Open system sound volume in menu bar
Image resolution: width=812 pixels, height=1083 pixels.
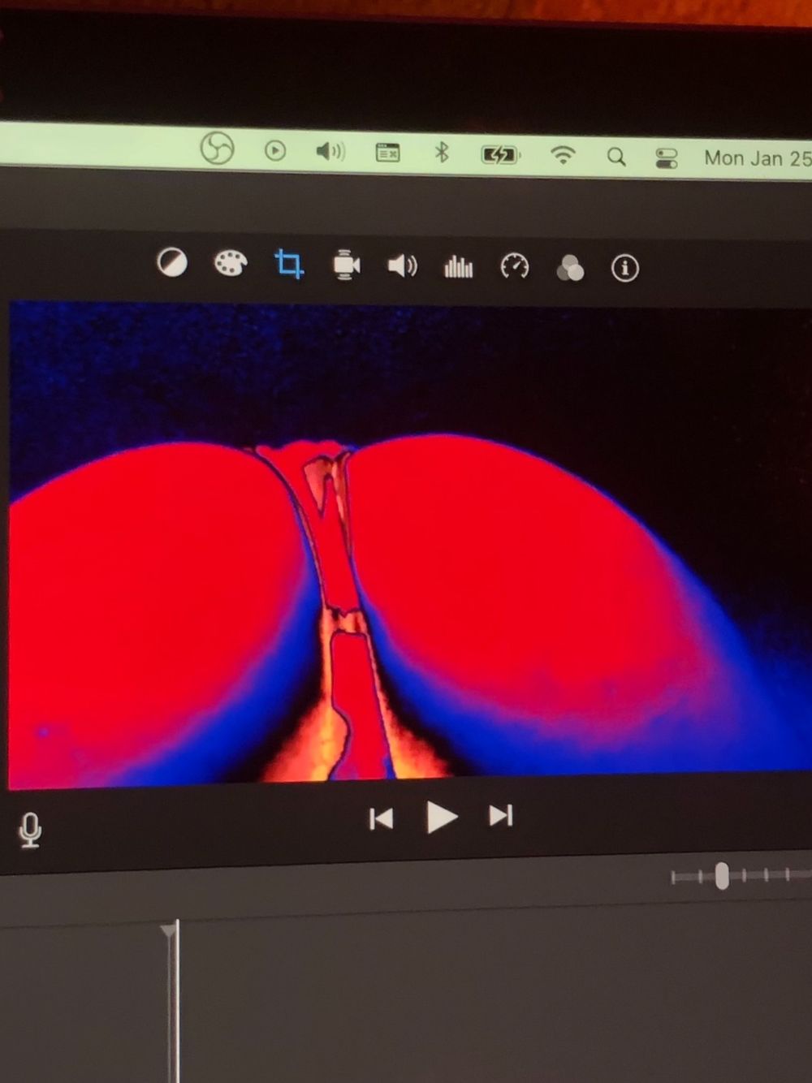click(x=330, y=151)
